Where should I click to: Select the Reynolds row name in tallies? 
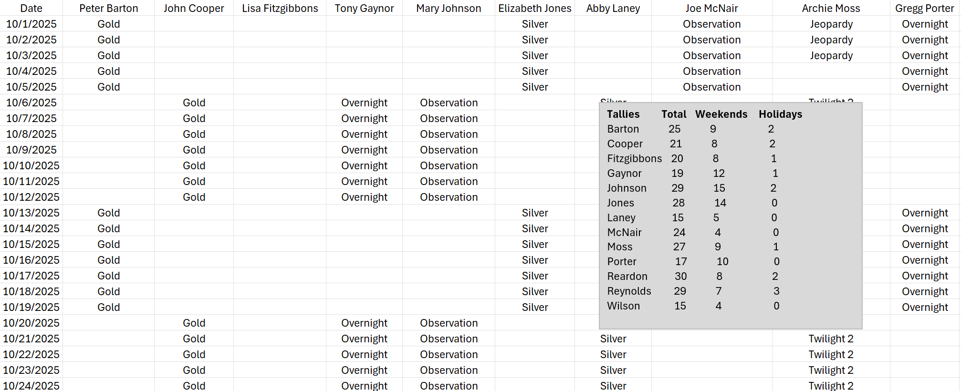tap(629, 291)
